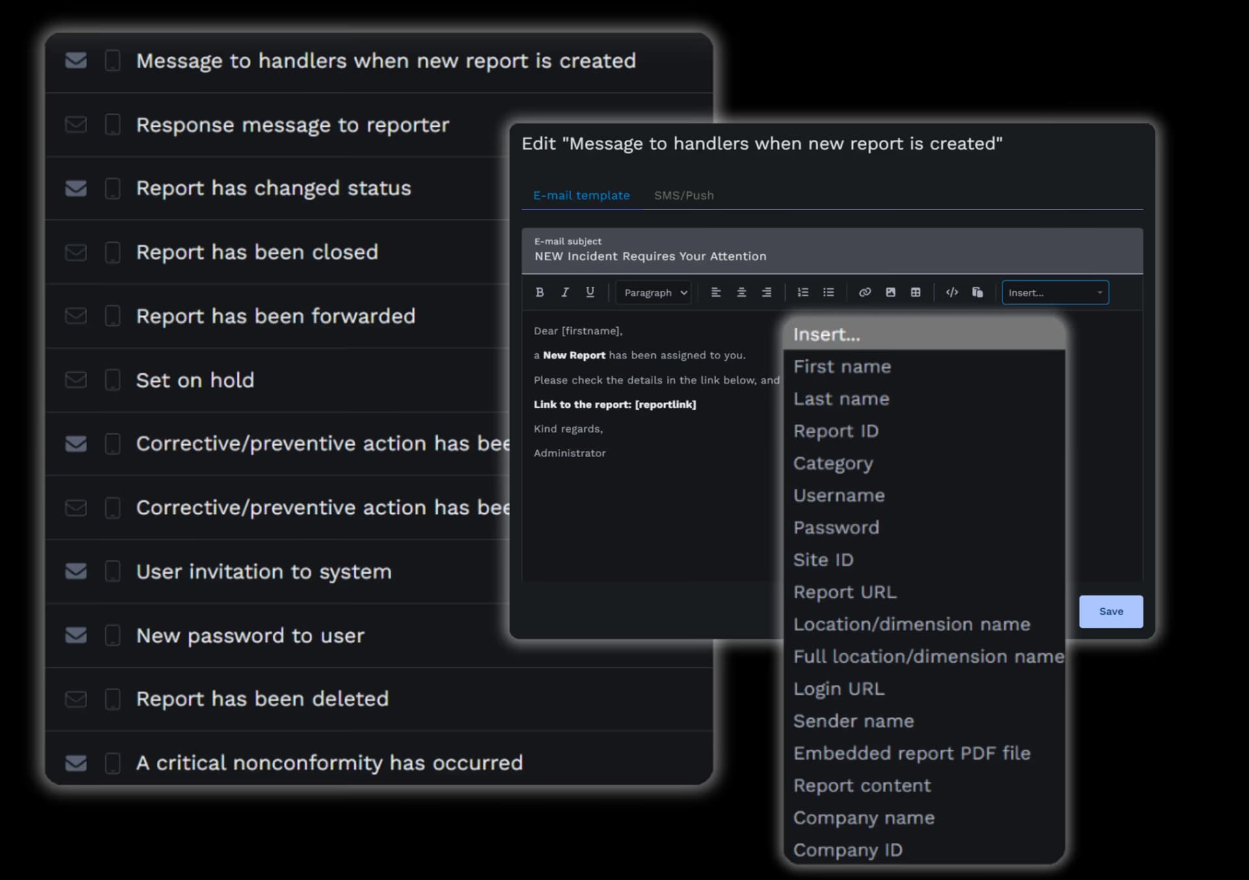Image resolution: width=1249 pixels, height=880 pixels.
Task: Open 'User invitation to system' template
Action: [263, 571]
